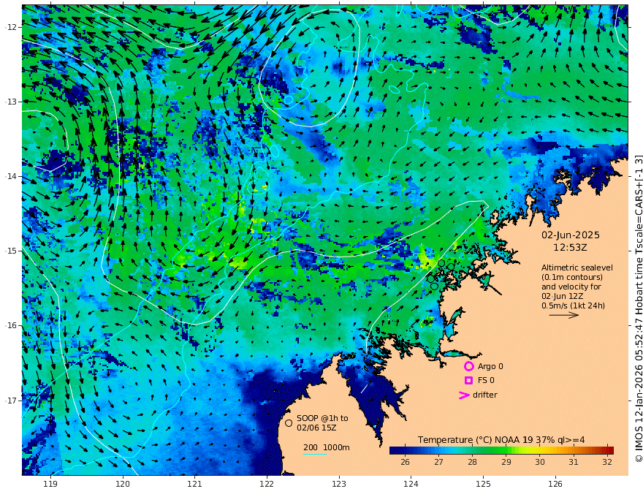
Task: Click the time label 12:53Z
Action: 570,248
